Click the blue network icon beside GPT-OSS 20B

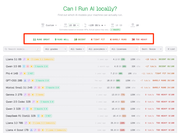(25, 81)
